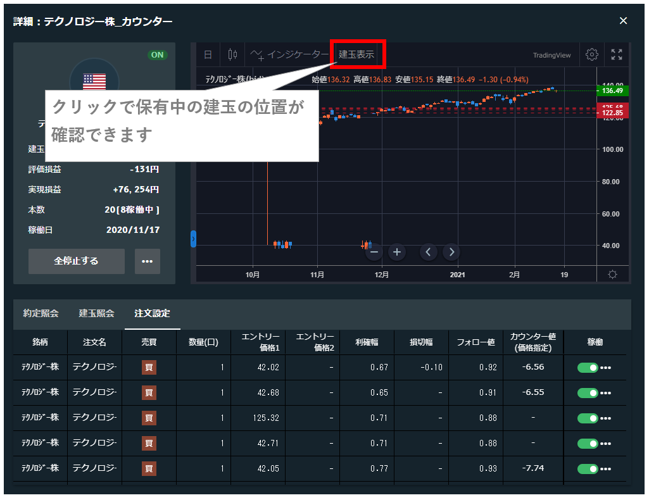The image size is (649, 500).
Task: Open chart settings gear icon
Action: [x=592, y=54]
